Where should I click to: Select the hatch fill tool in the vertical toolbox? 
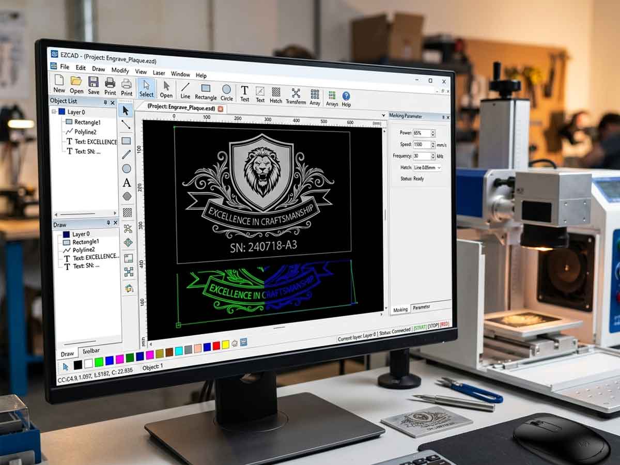click(x=127, y=212)
